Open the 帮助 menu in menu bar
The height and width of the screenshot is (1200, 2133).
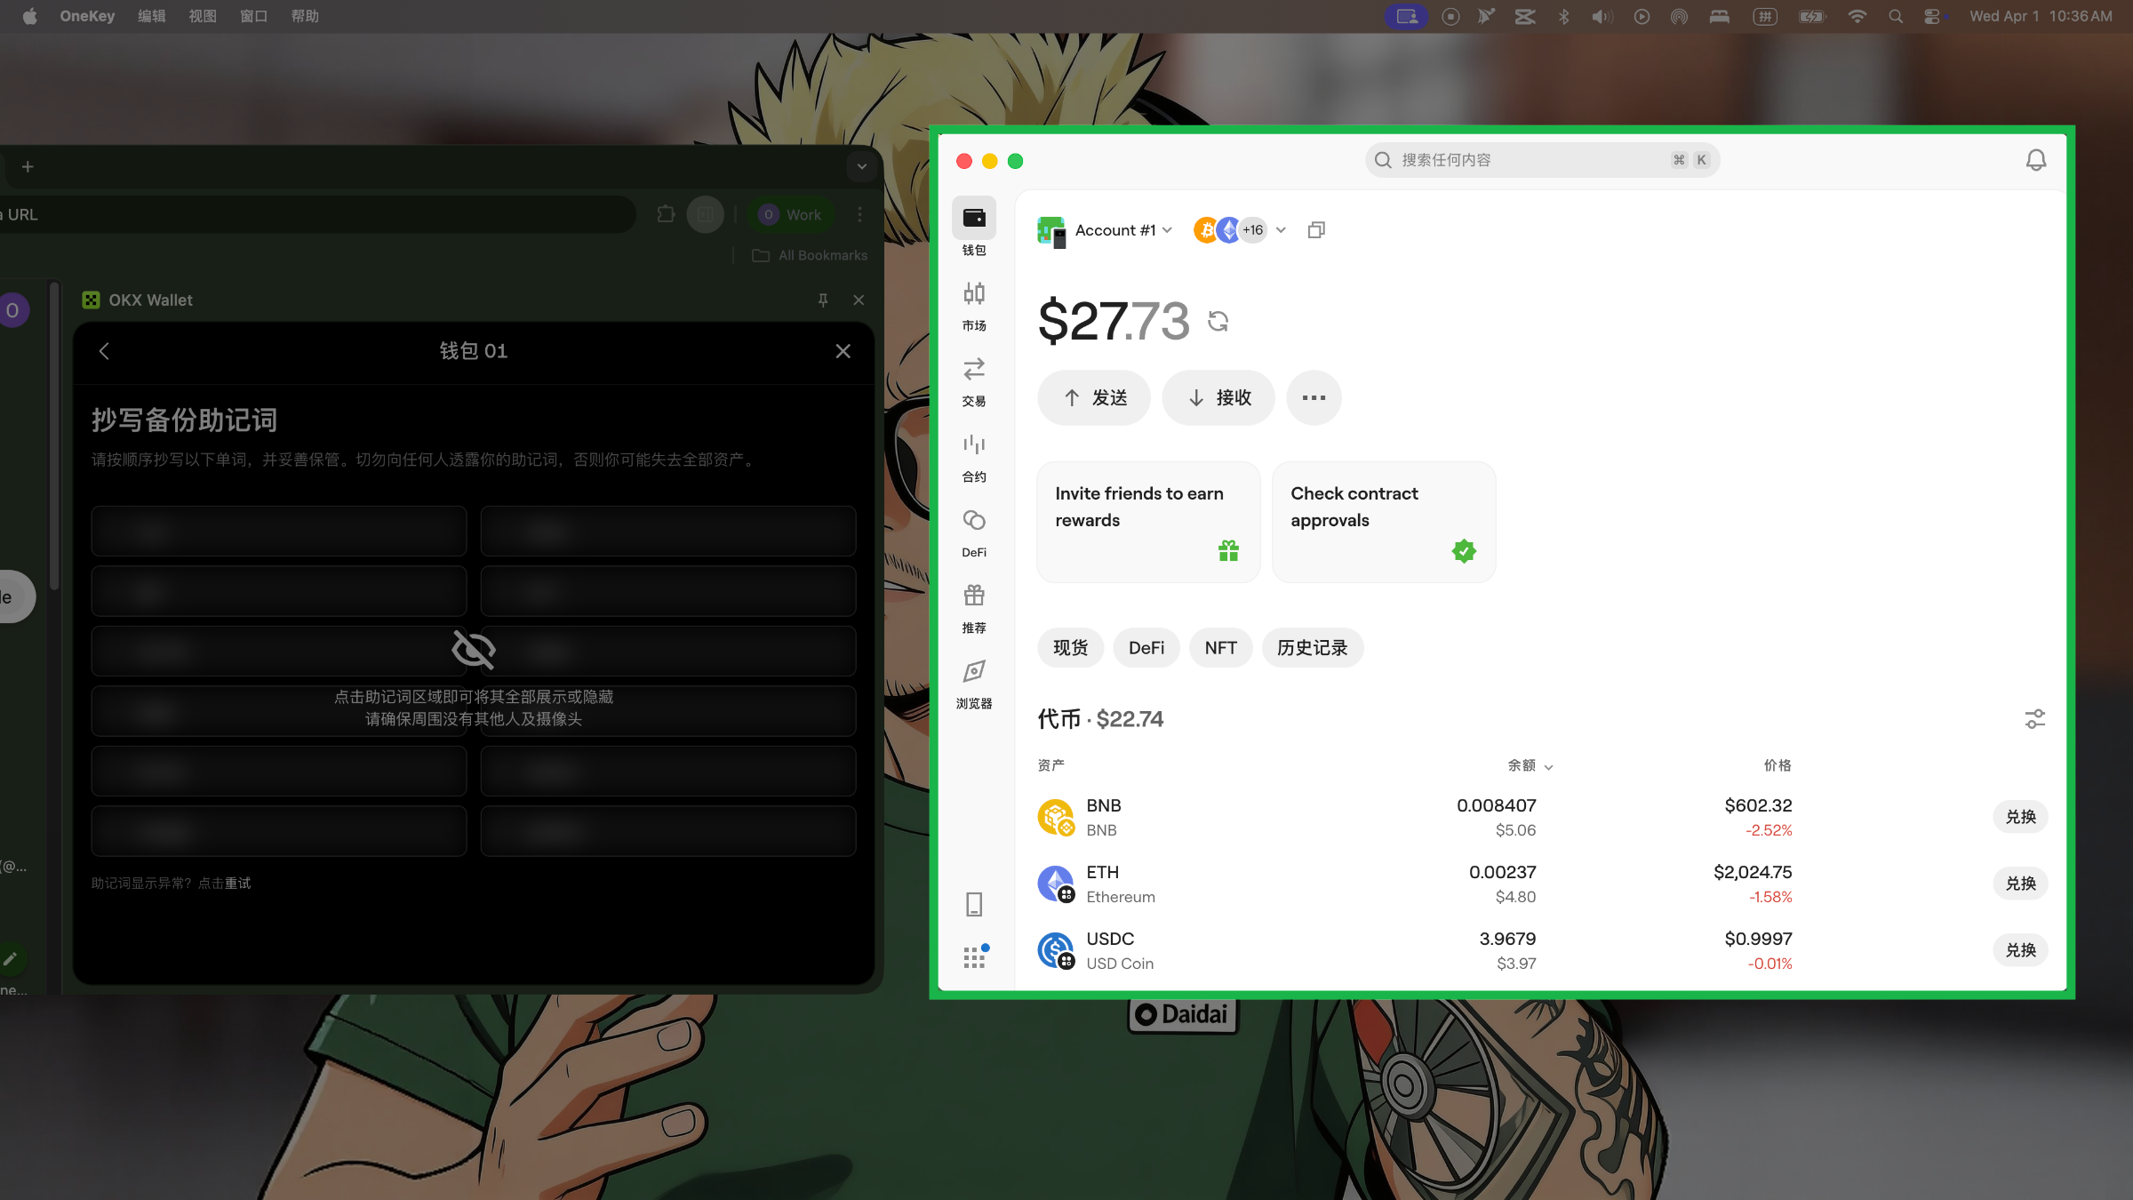tap(305, 16)
